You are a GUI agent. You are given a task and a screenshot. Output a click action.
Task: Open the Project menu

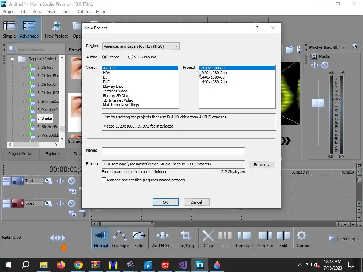coord(9,12)
